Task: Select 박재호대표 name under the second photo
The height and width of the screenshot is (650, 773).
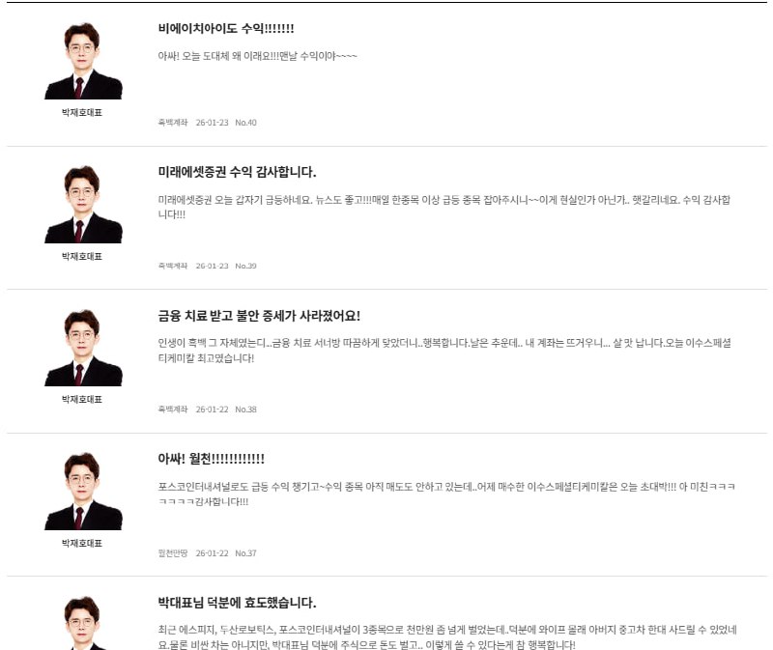Action: [82, 256]
